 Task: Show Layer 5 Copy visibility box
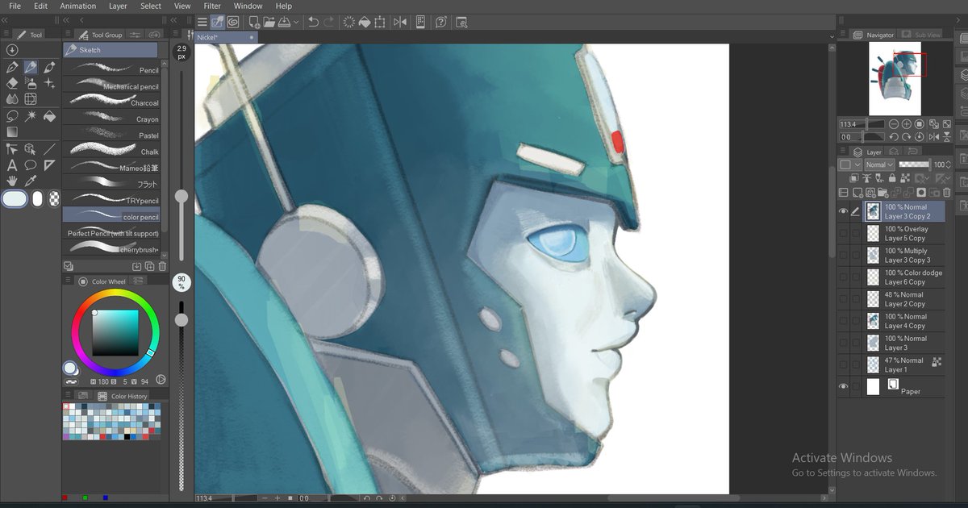[x=844, y=233]
